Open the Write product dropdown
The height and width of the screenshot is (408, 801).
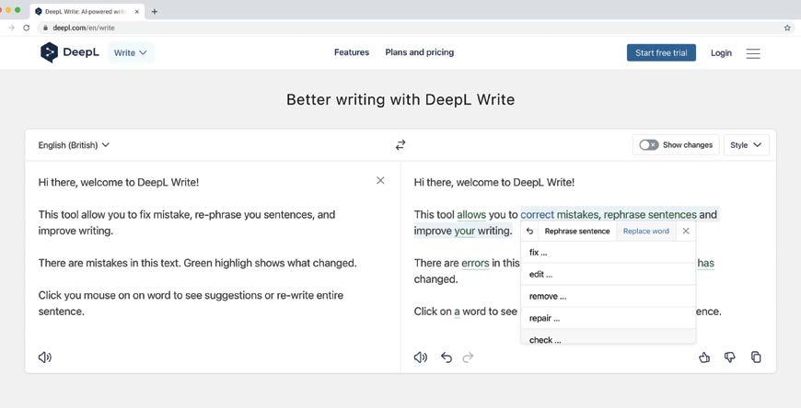[131, 52]
